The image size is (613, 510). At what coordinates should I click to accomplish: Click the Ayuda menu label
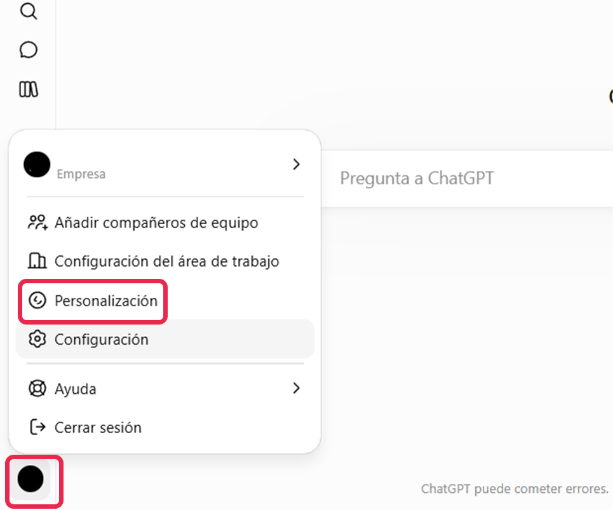tap(76, 389)
